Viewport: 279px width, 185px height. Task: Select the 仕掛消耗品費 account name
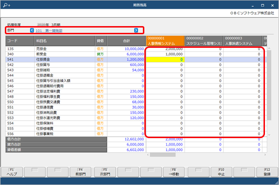pos(46,113)
